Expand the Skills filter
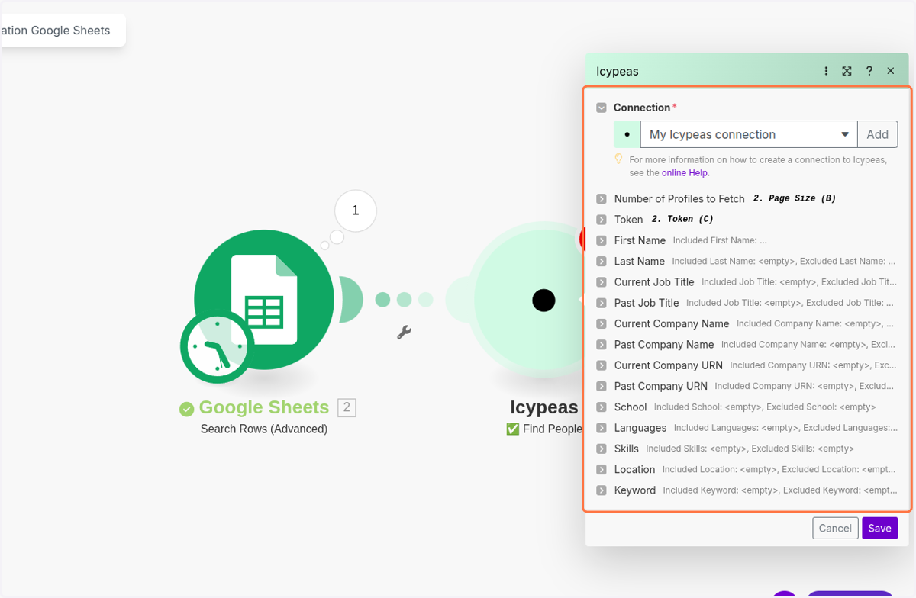This screenshot has height=598, width=916. click(602, 449)
